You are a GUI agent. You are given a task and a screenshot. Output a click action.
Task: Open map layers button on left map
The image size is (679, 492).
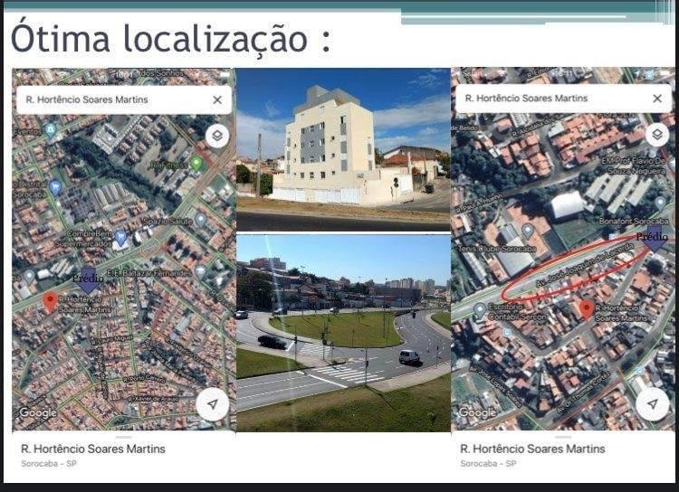[216, 137]
